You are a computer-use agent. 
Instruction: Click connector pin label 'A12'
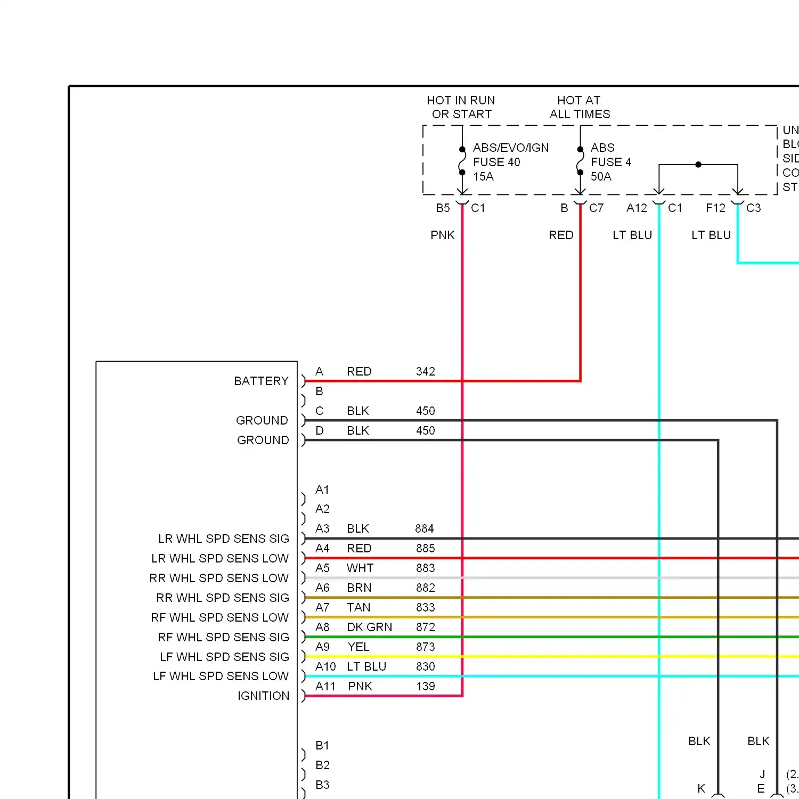tap(637, 208)
